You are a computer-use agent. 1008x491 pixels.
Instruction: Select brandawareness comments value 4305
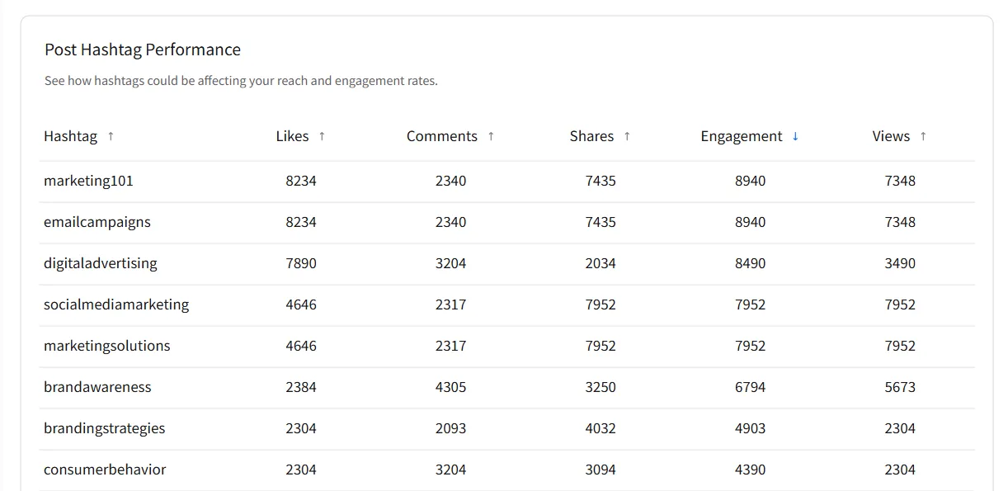[x=450, y=387]
